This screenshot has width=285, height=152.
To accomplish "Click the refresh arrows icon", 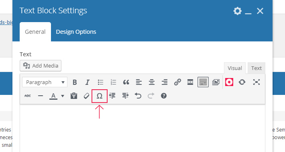I will (242, 82).
